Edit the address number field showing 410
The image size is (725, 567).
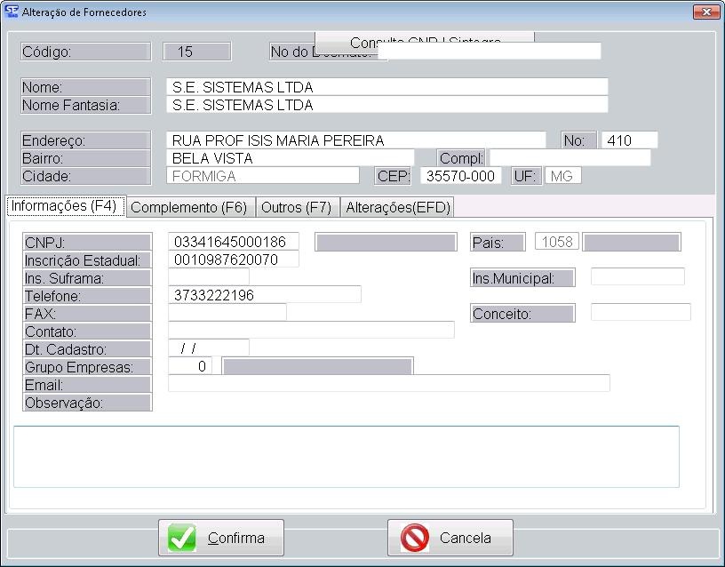629,140
